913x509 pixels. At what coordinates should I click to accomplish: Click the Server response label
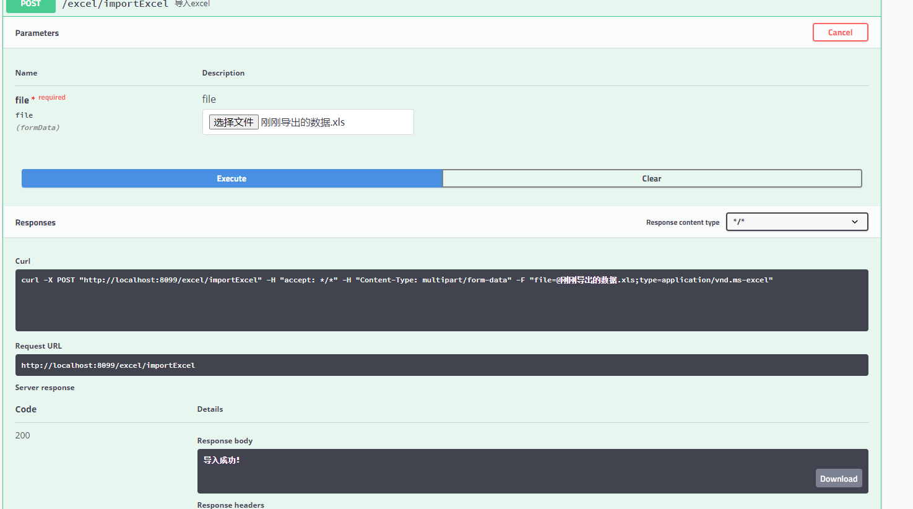(x=45, y=387)
